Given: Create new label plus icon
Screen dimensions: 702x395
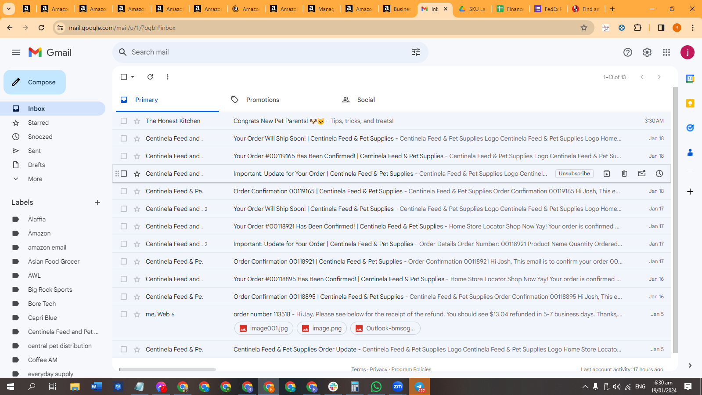Looking at the screenshot, I should tap(97, 203).
